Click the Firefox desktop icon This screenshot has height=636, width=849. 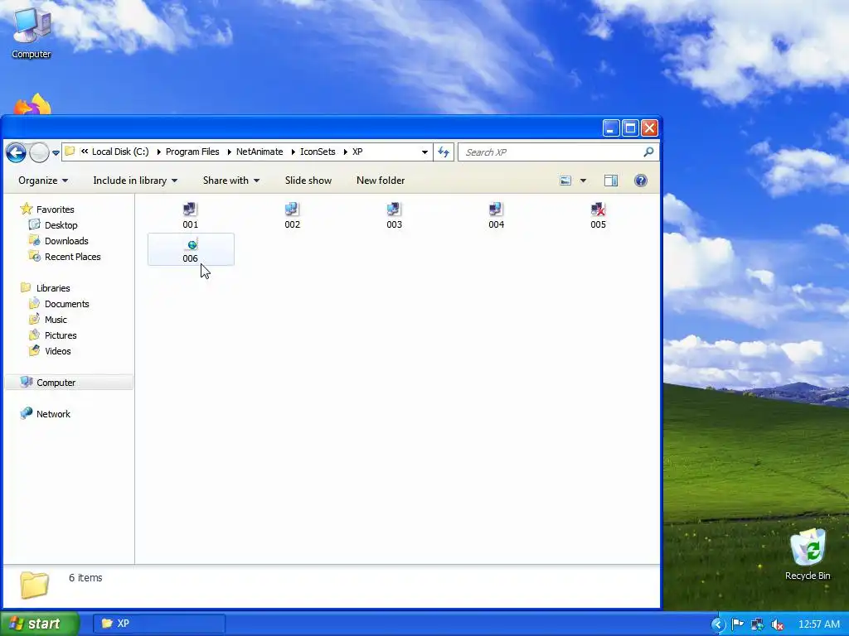[x=32, y=104]
